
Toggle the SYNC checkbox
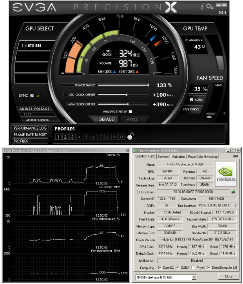[32, 96]
